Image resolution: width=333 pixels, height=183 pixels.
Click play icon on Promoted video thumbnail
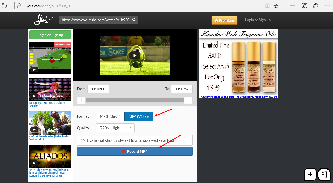tap(34, 70)
